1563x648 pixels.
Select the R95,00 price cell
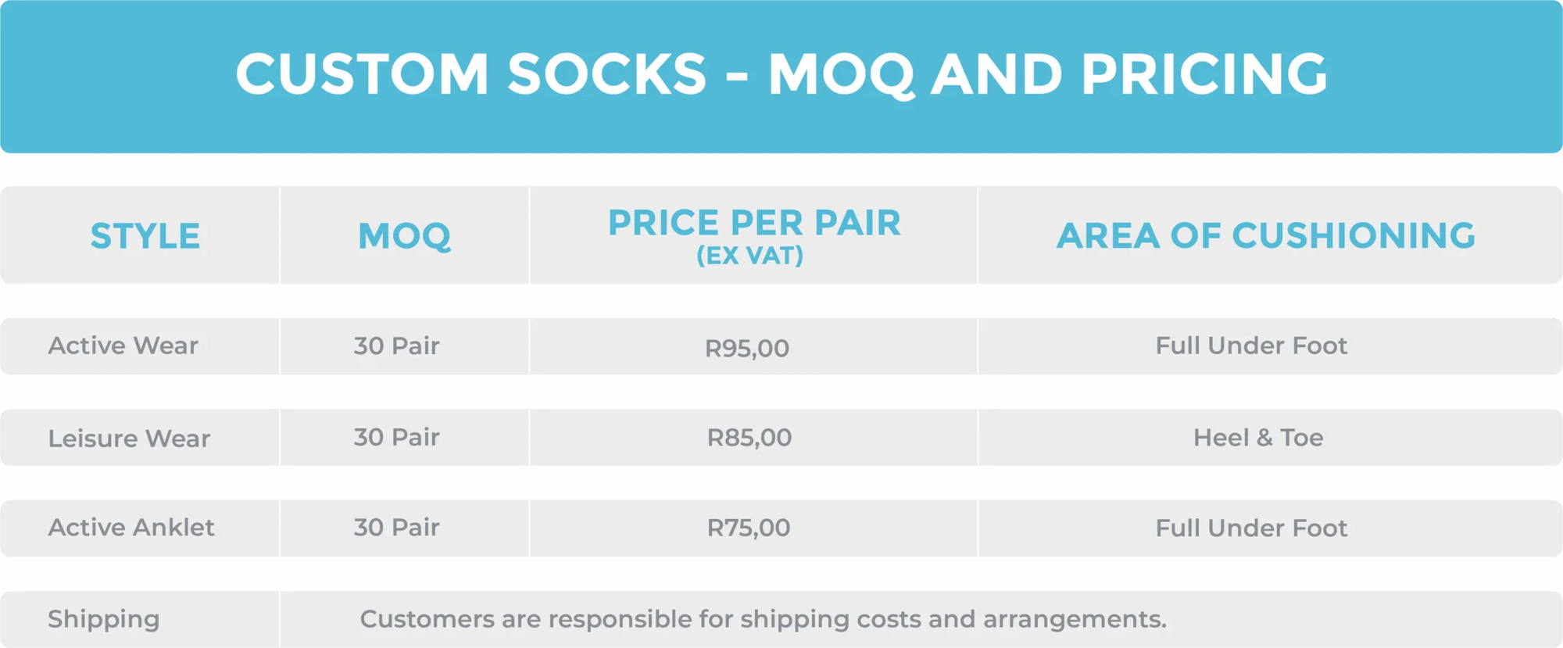pos(747,348)
